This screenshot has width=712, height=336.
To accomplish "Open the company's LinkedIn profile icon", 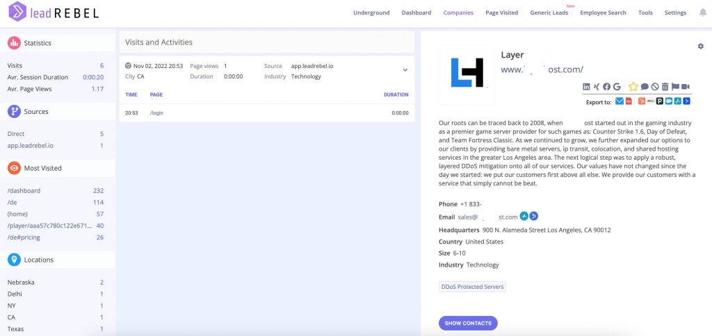I will click(x=586, y=87).
